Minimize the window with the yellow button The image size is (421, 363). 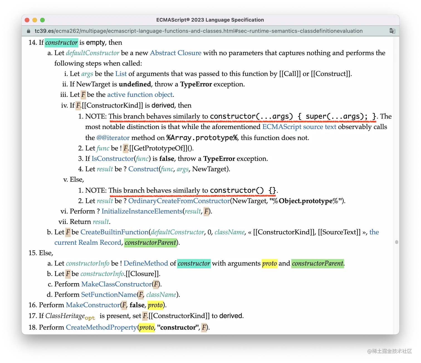tap(35, 20)
